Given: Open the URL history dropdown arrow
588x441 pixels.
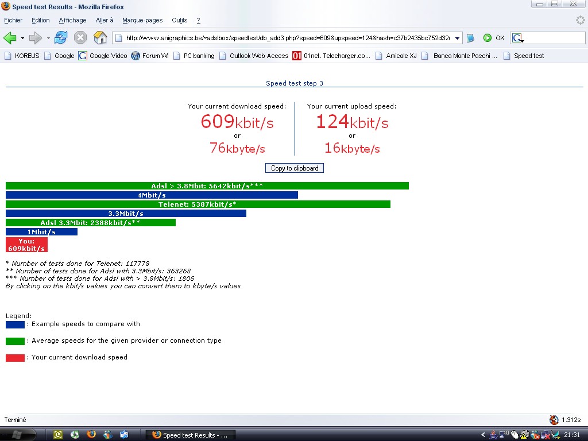Looking at the screenshot, I should pyautogui.click(x=457, y=38).
